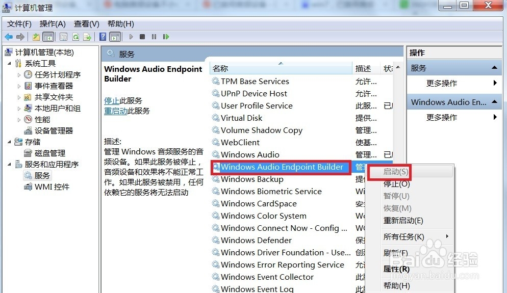Image resolution: width=507 pixels, height=293 pixels.
Task: Choose 属性(R) from the context menu
Action: (396, 269)
